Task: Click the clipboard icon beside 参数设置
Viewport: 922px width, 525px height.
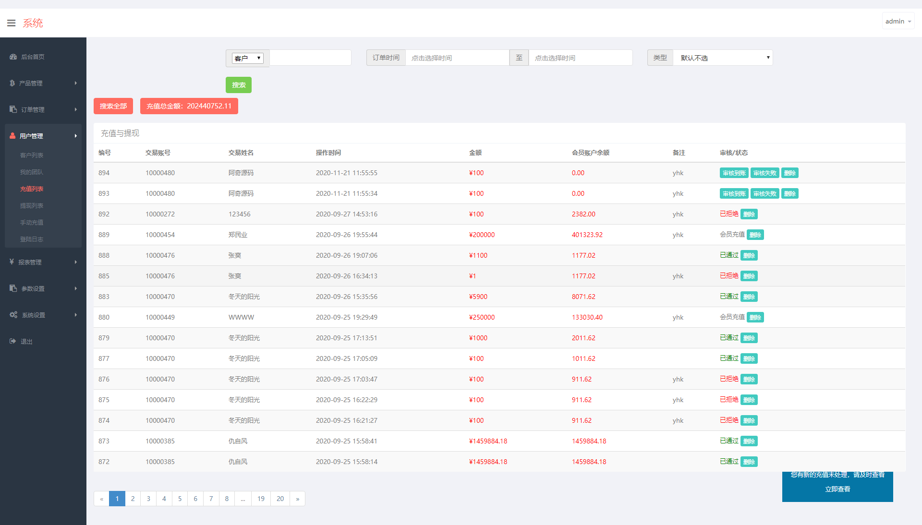Action: tap(13, 288)
